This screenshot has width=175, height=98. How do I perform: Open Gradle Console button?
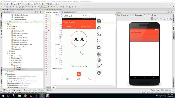[x=166, y=90]
